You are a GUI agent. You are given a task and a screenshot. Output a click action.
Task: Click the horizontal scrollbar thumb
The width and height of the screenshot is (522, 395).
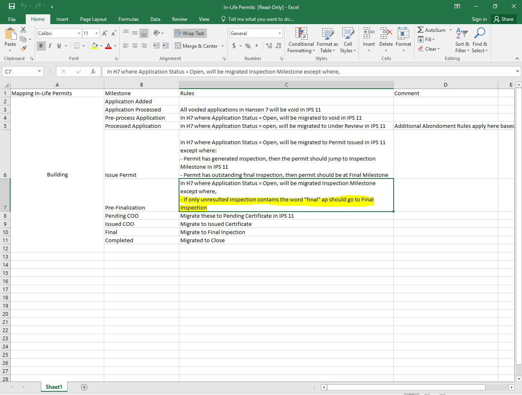tap(406, 387)
